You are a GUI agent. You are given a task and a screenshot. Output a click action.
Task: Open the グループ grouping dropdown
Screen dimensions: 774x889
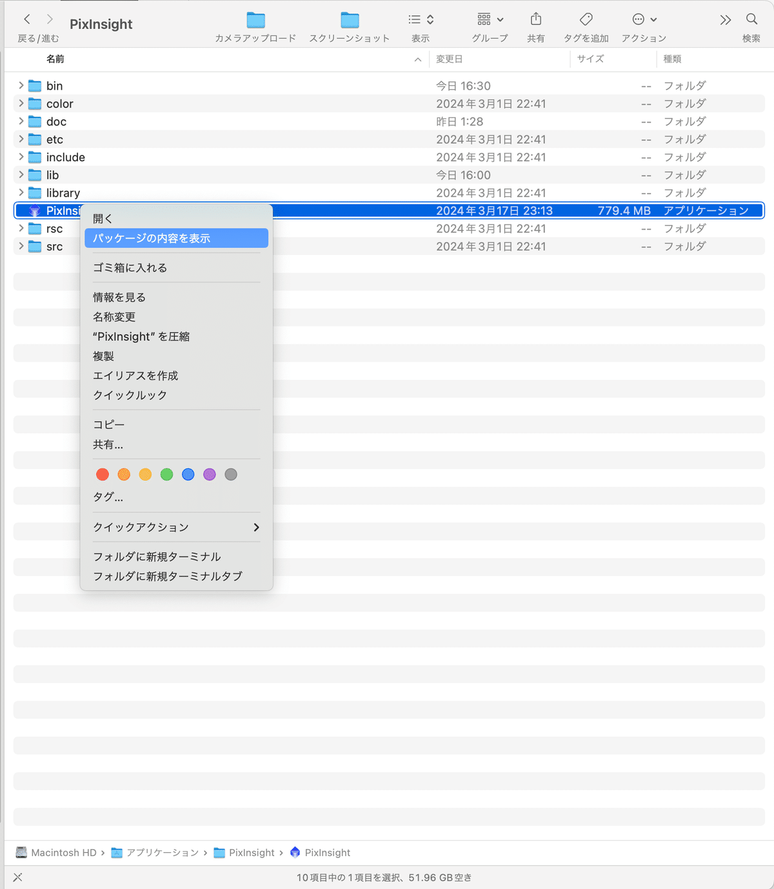click(490, 19)
